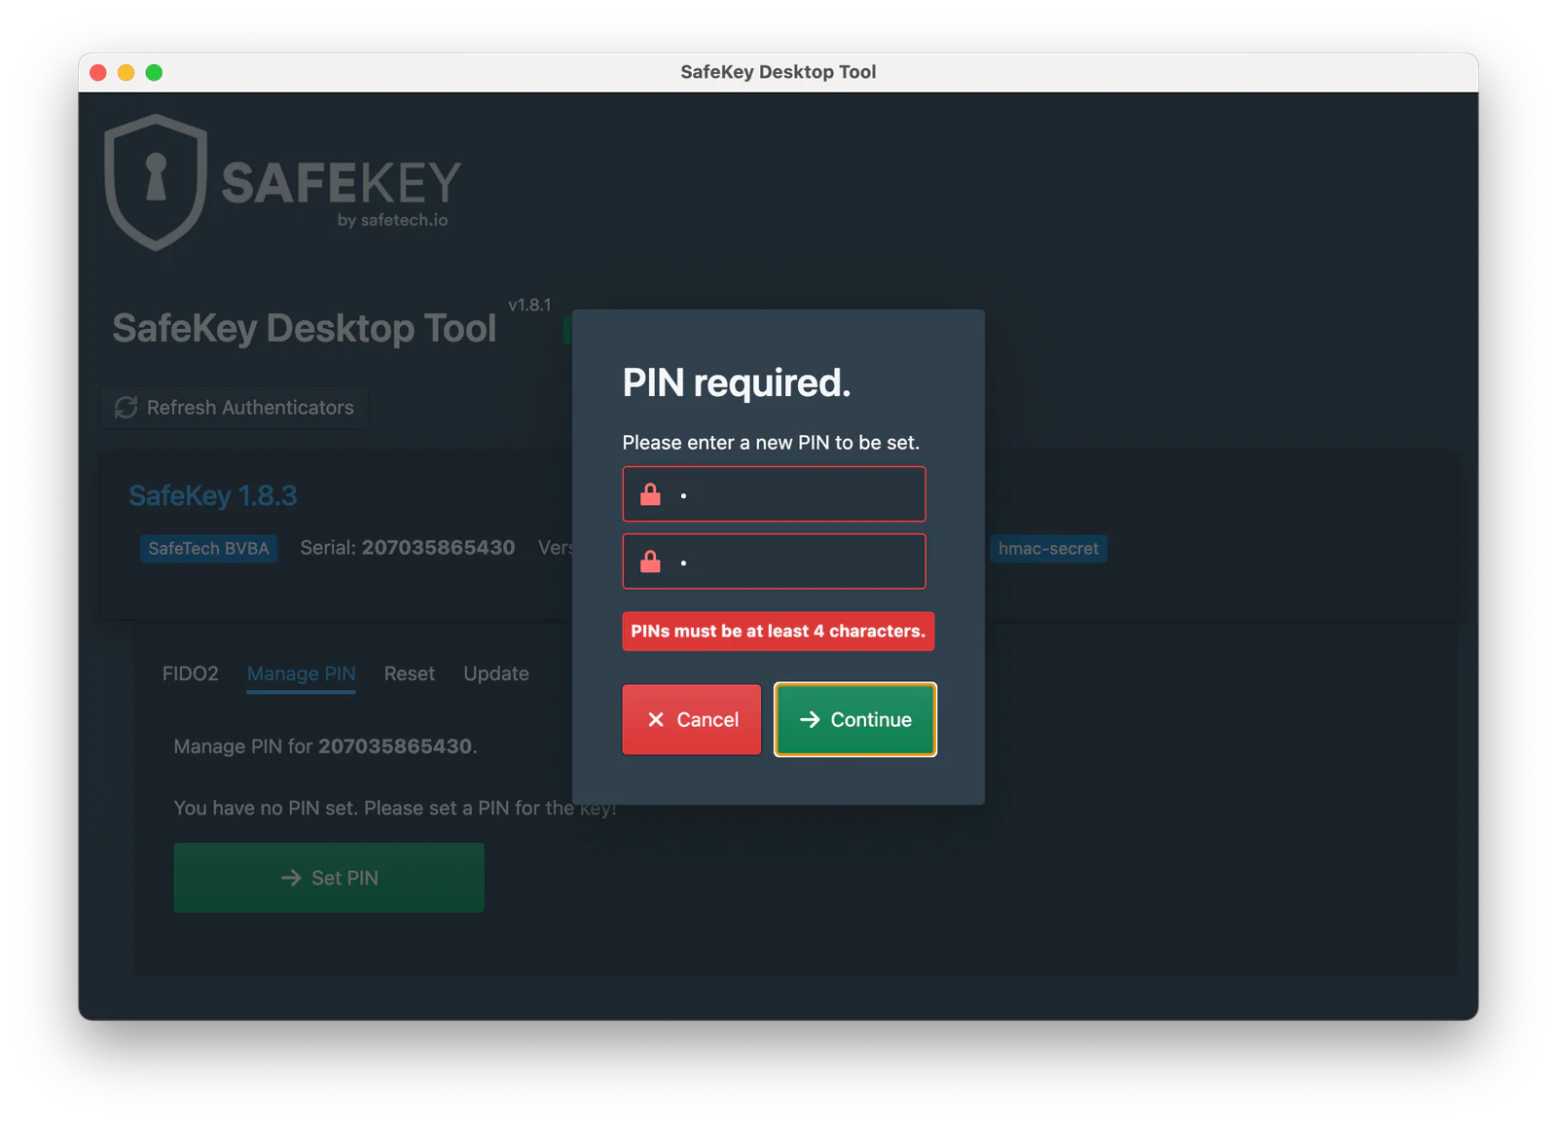The image size is (1557, 1124).
Task: Focus the second PIN confirmation field
Action: tap(774, 562)
